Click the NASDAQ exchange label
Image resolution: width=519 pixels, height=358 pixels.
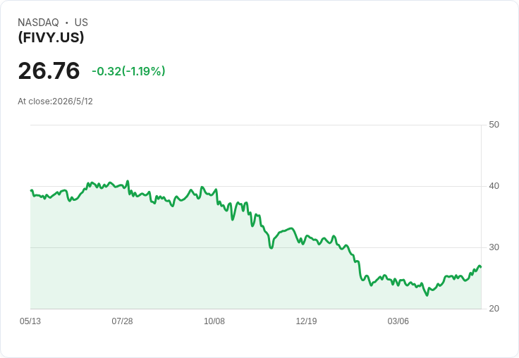pos(38,23)
